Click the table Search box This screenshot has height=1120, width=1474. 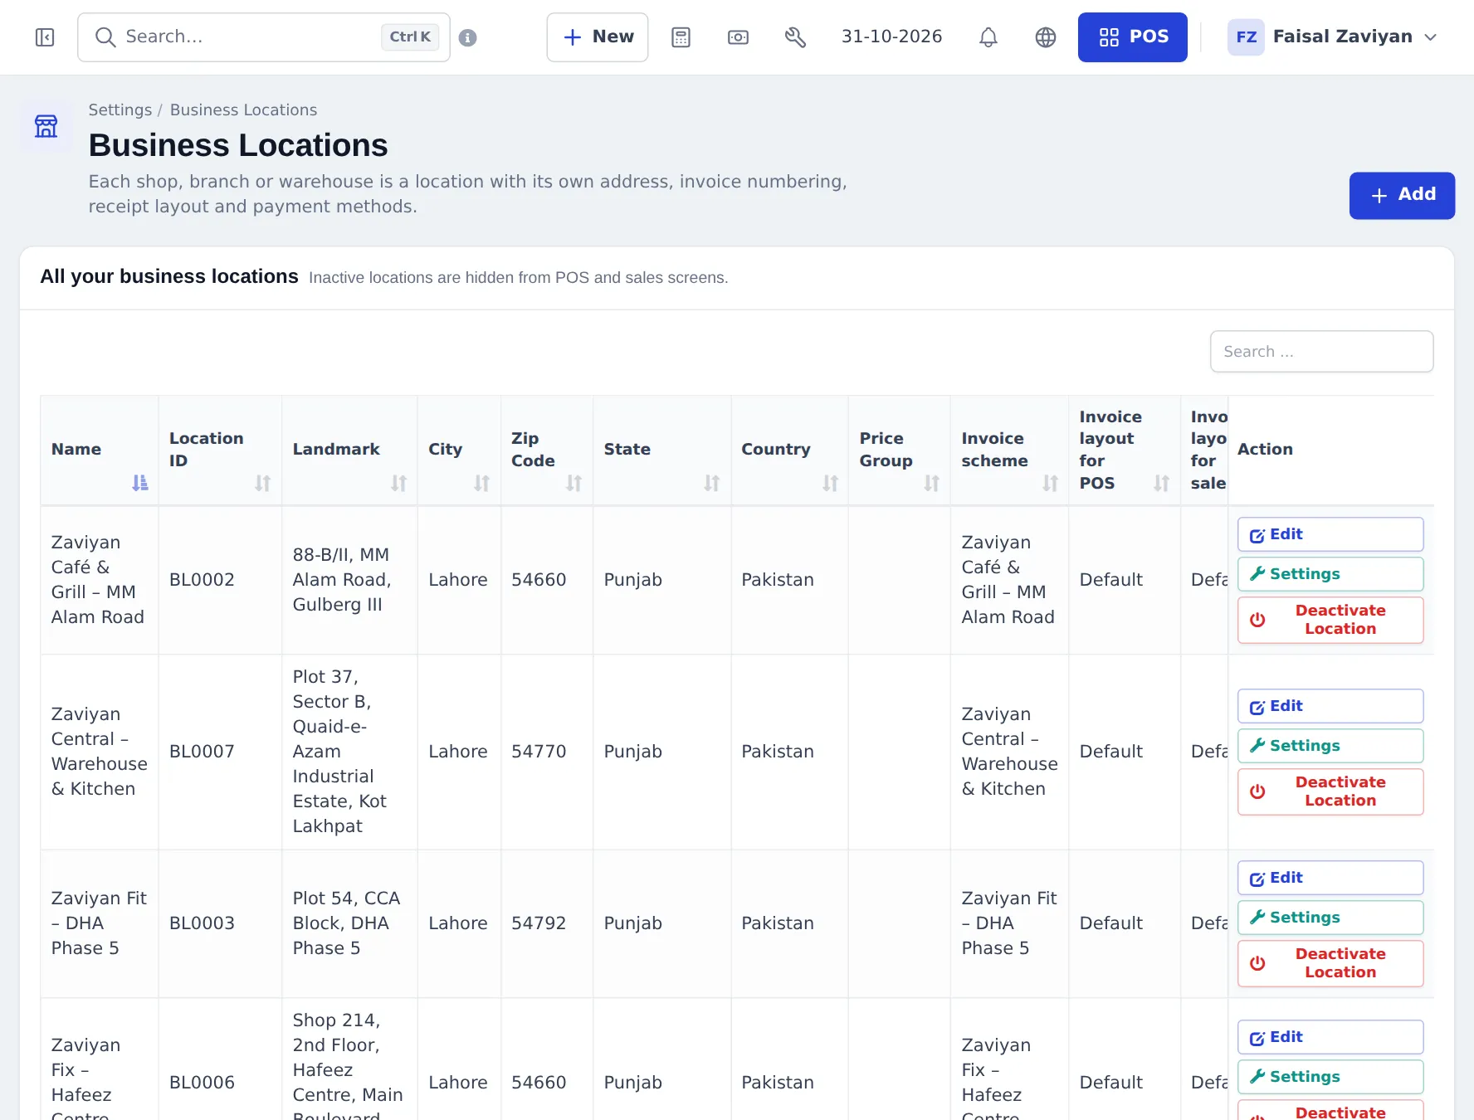point(1321,352)
